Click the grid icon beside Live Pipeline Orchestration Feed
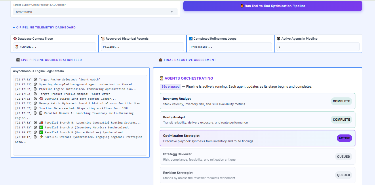375x185 pixels. 18,60
